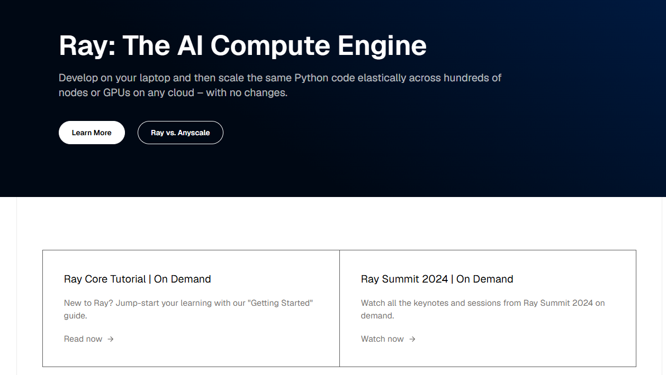Click On Demand in the Ray Summit heading

tap(485, 279)
